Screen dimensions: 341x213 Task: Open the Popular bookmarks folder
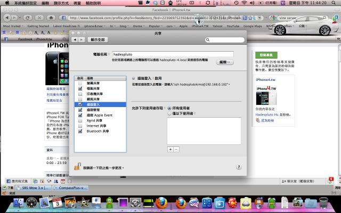(156, 26)
